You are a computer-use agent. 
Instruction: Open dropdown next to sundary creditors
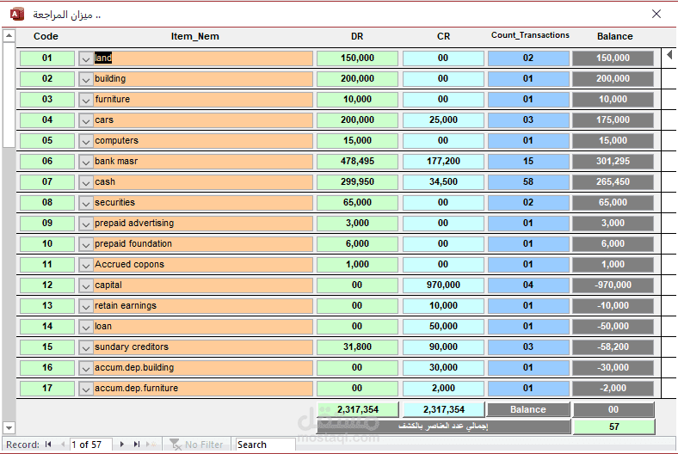click(86, 347)
